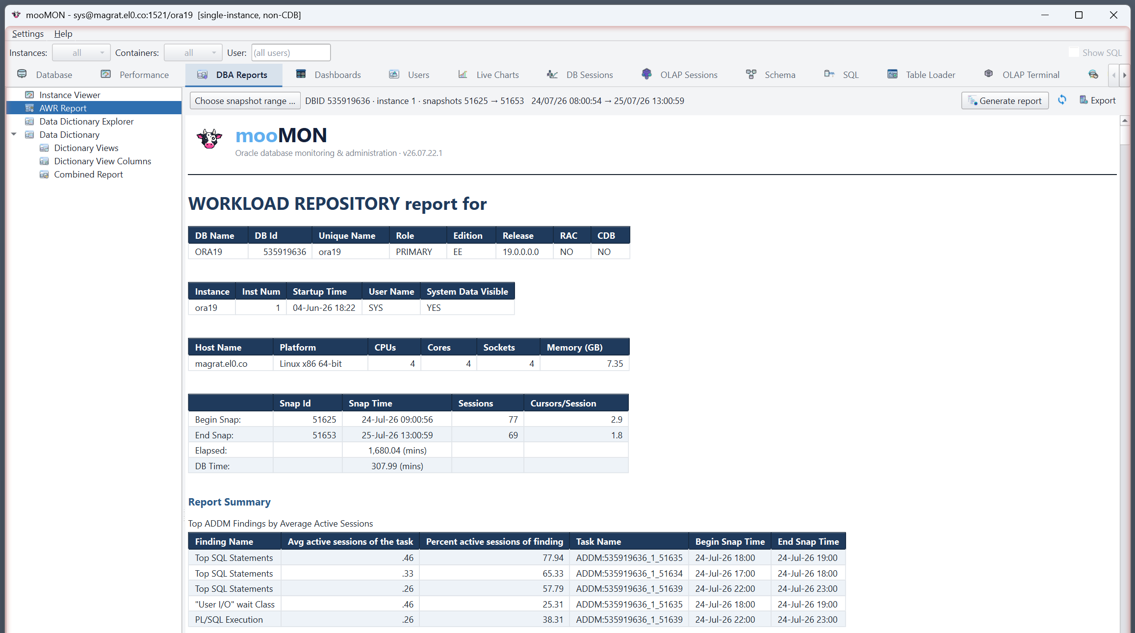The height and width of the screenshot is (633, 1135).
Task: Click the Live Charts icon
Action: 463,74
